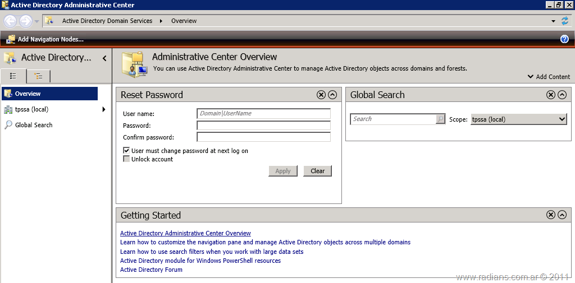Click the blue help question mark icon
This screenshot has height=283, width=575.
pyautogui.click(x=564, y=39)
